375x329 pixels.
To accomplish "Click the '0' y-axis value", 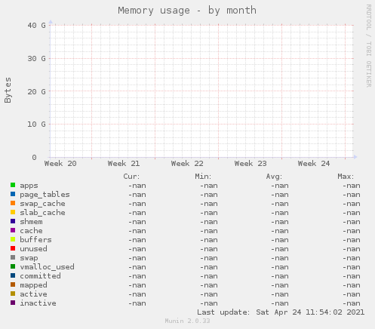I will click(34, 158).
